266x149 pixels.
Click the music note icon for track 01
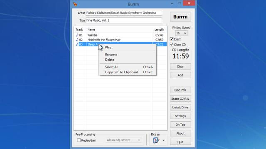pyautogui.click(x=77, y=35)
